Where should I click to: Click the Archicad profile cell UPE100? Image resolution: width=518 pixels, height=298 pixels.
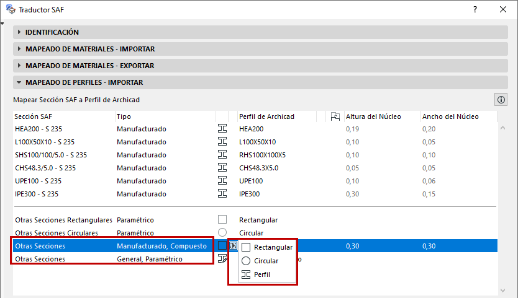click(x=251, y=181)
